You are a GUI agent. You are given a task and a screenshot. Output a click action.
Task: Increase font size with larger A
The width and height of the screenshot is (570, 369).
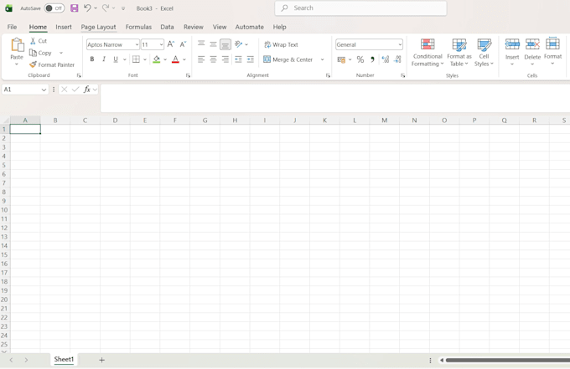pos(170,44)
